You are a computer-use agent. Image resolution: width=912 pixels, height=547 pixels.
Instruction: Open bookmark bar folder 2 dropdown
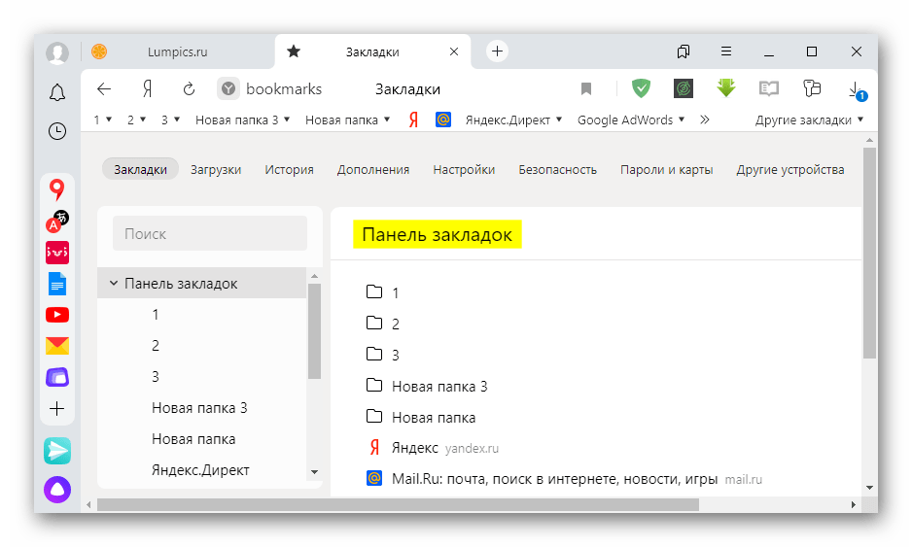(x=136, y=120)
